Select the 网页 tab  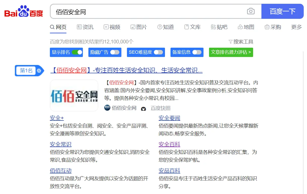[58, 27]
